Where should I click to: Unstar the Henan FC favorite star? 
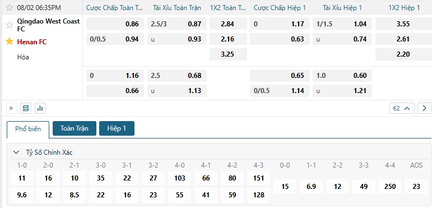10,41
